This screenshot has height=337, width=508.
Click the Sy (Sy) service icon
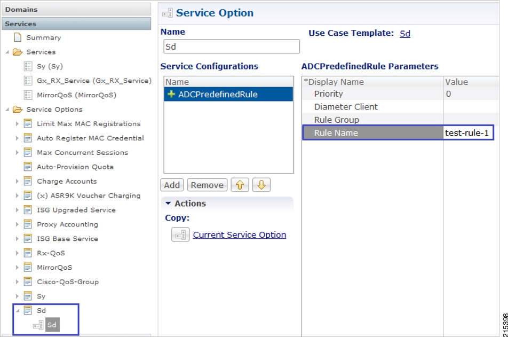coord(28,66)
